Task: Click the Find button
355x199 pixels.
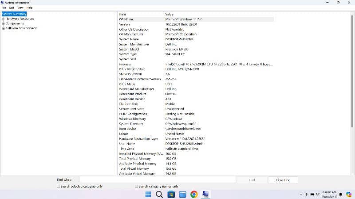Action: click(x=252, y=180)
